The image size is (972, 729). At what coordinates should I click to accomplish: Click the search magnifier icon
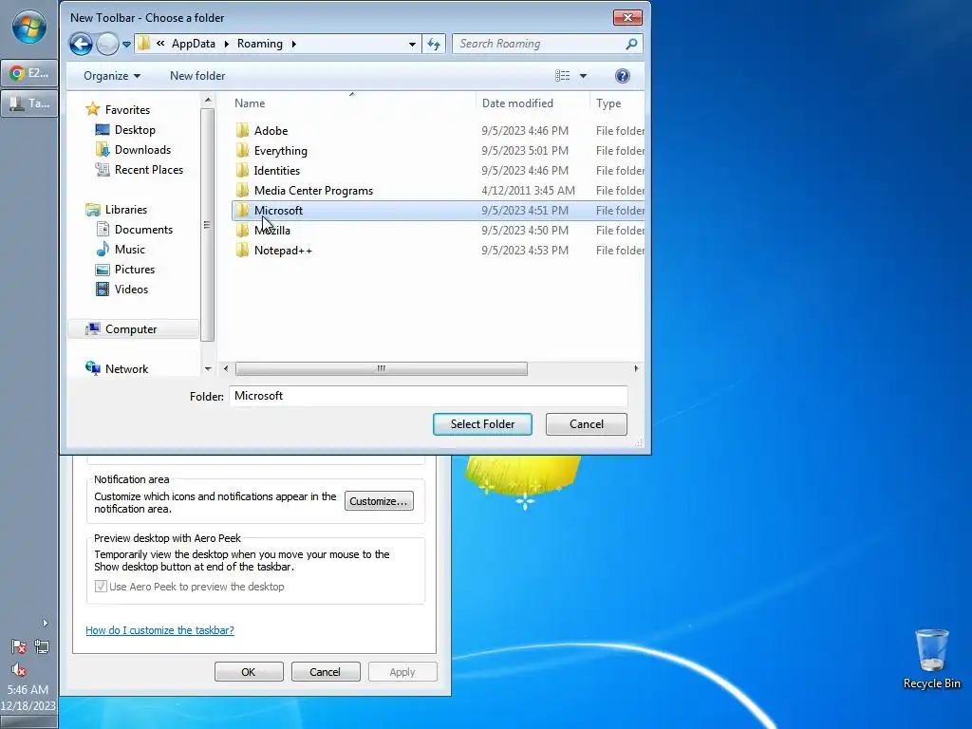631,44
